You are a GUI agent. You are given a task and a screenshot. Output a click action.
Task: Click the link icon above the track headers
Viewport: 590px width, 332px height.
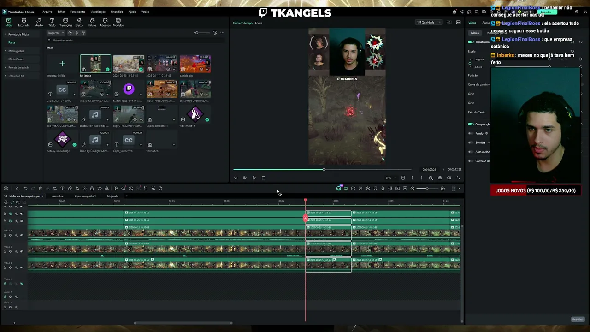12,202
